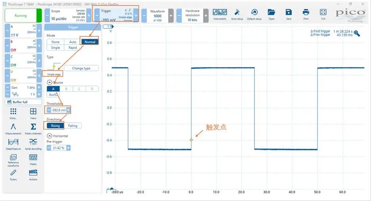
Task: Open channel A settings
Action: coord(23,31)
